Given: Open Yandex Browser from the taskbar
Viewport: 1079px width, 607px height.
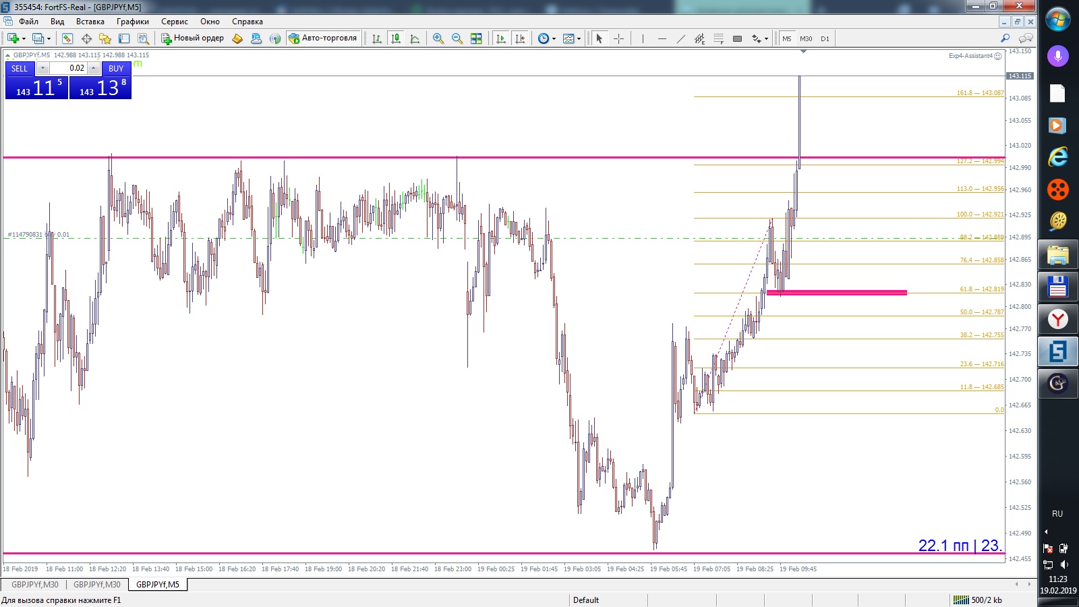Looking at the screenshot, I should pos(1057,319).
